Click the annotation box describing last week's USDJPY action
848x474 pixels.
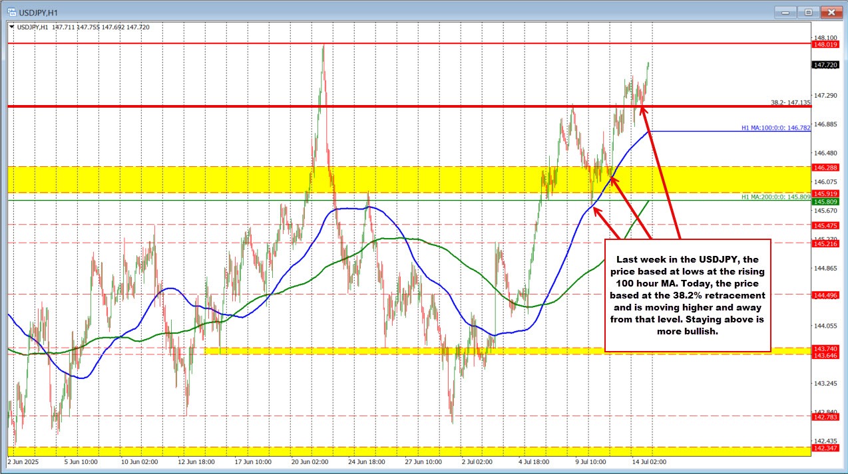coord(688,295)
